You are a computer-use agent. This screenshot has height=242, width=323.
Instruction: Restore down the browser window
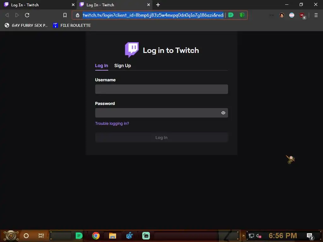point(301,4)
